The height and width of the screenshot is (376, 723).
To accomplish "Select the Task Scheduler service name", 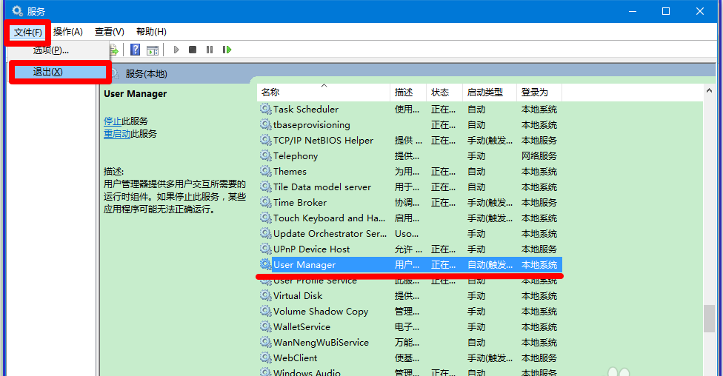I will [x=306, y=110].
